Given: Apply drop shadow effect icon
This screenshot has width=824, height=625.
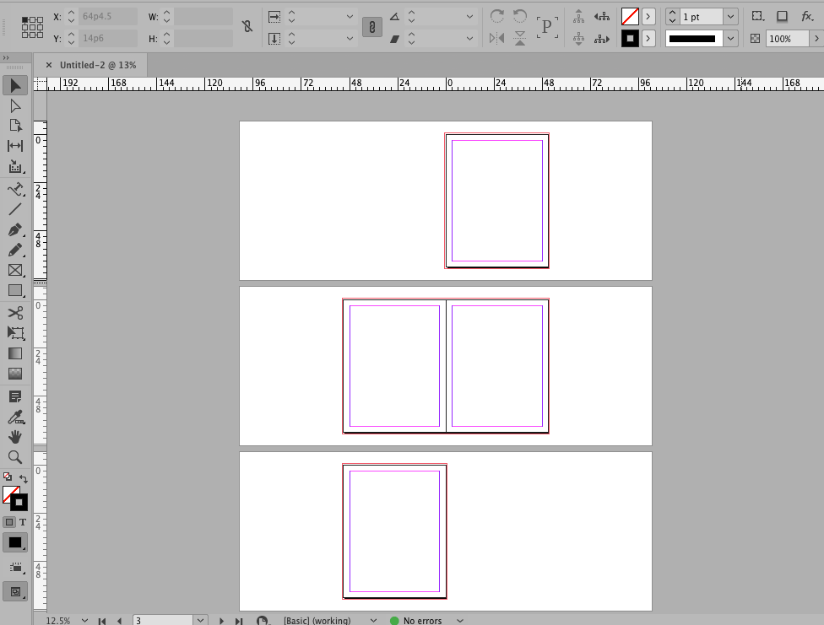Looking at the screenshot, I should click(782, 16).
